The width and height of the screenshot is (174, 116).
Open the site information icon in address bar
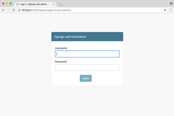[19, 10]
